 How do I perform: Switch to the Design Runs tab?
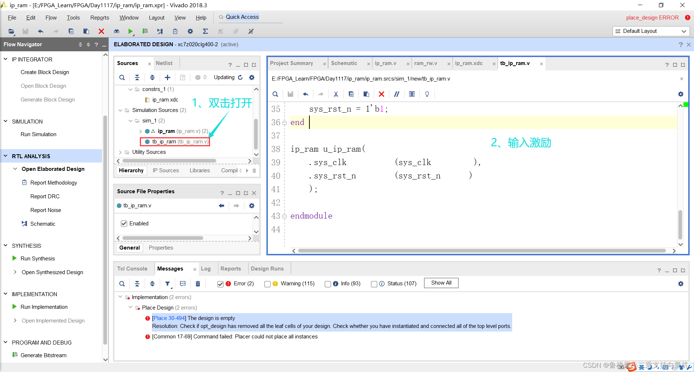pyautogui.click(x=267, y=269)
